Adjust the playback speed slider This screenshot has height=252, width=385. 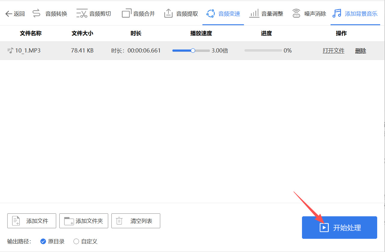coord(193,50)
